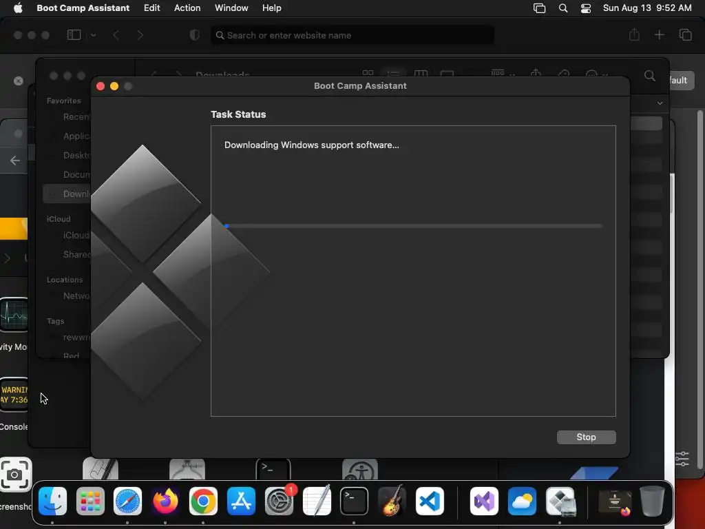Screen dimensions: 705x529
Task: Open the Trash from the Dock
Action: click(652, 501)
